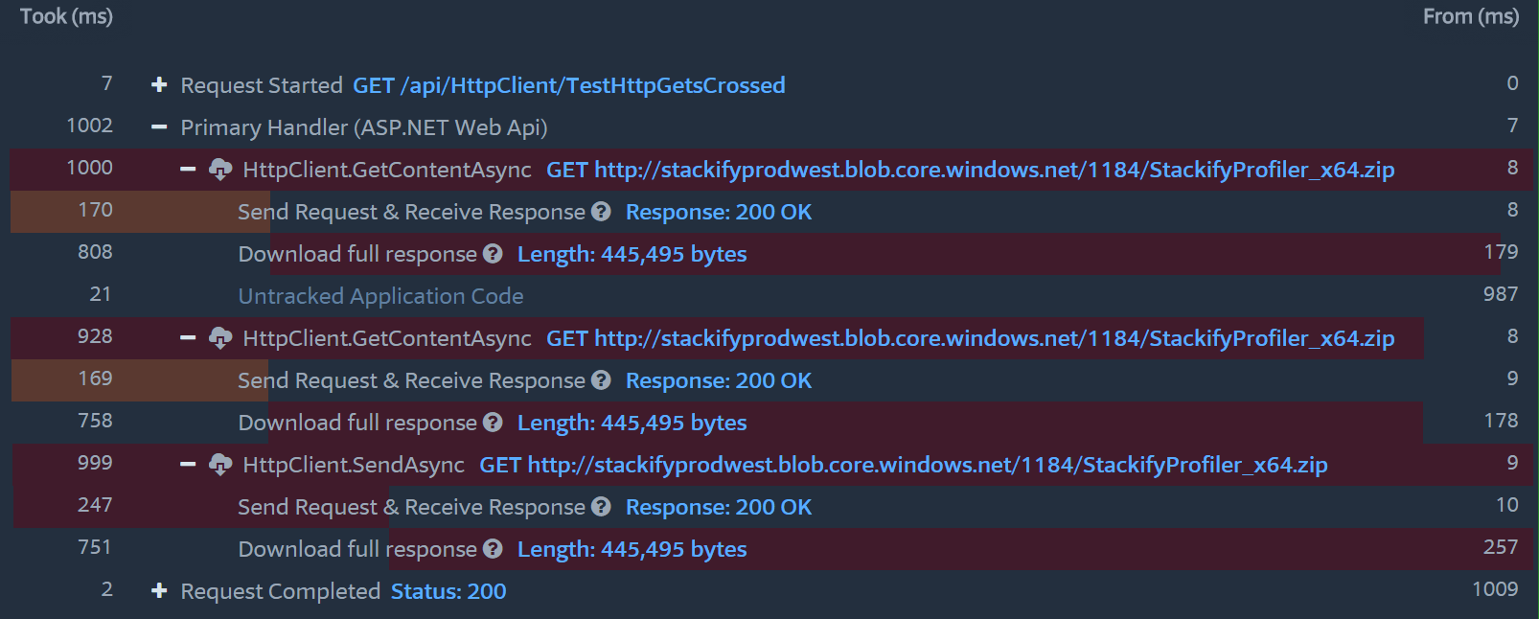The height and width of the screenshot is (619, 1539).
Task: Click the cloud icon on first HttpClient.GetContentAsync row
Action: tap(219, 170)
